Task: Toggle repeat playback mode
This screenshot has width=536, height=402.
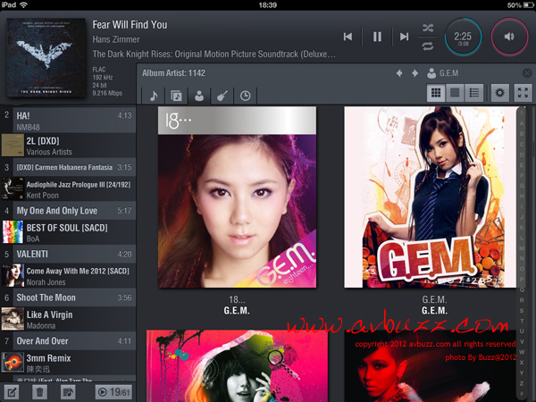Action: click(429, 46)
